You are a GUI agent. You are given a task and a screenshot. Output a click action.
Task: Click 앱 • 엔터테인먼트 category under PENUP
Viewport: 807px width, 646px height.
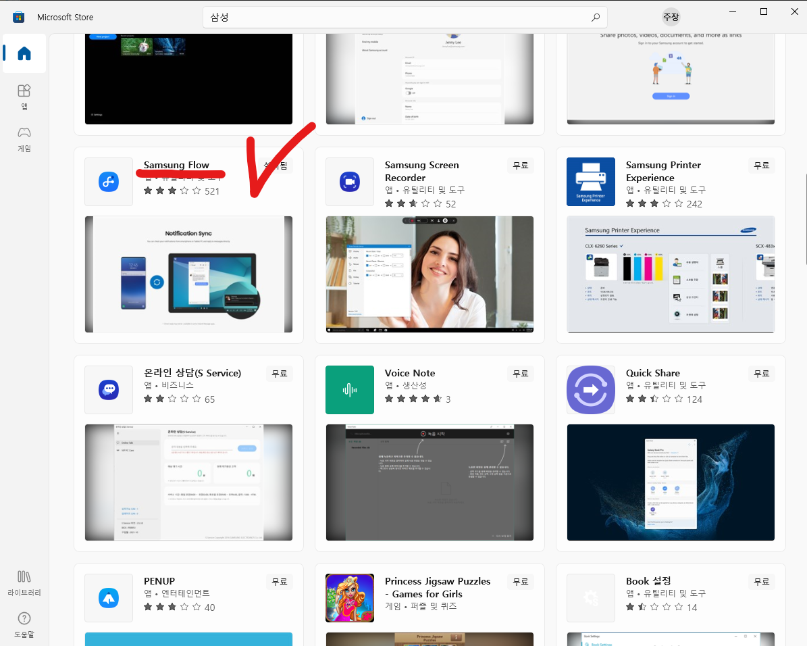point(176,593)
